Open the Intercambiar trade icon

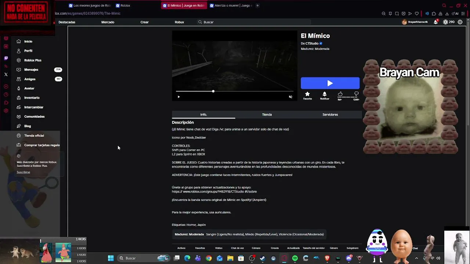point(19,107)
